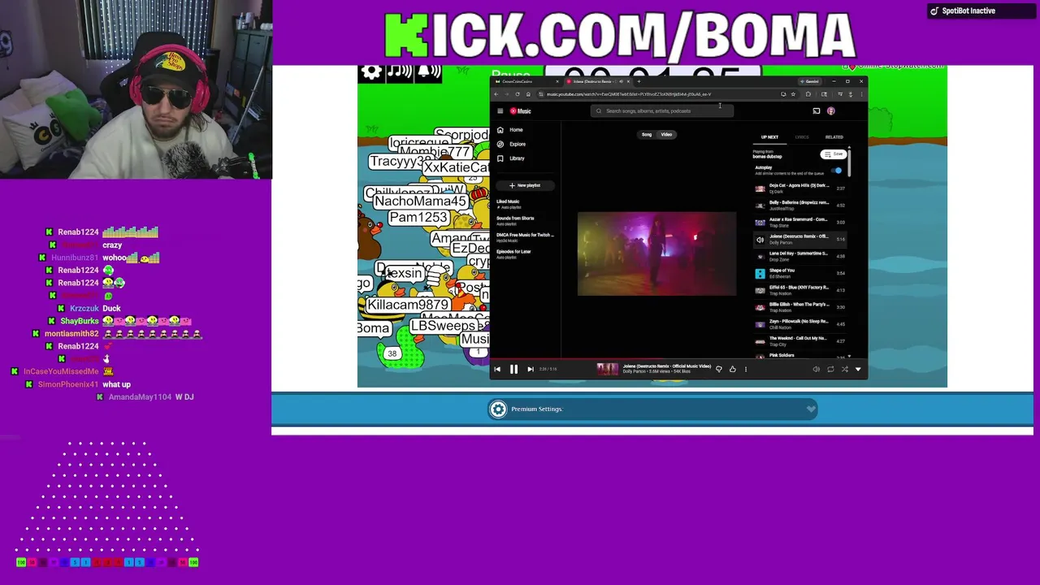
Task: Toggle the duck race music notes icon
Action: (400, 72)
